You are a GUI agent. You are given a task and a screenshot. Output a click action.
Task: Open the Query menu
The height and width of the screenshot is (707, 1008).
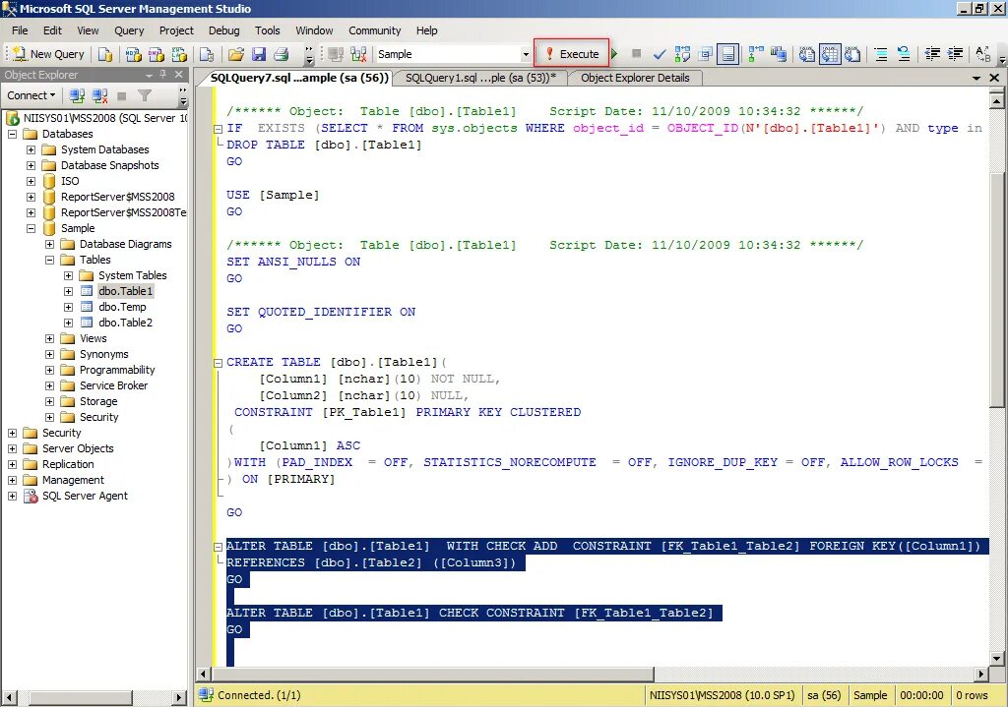point(129,30)
